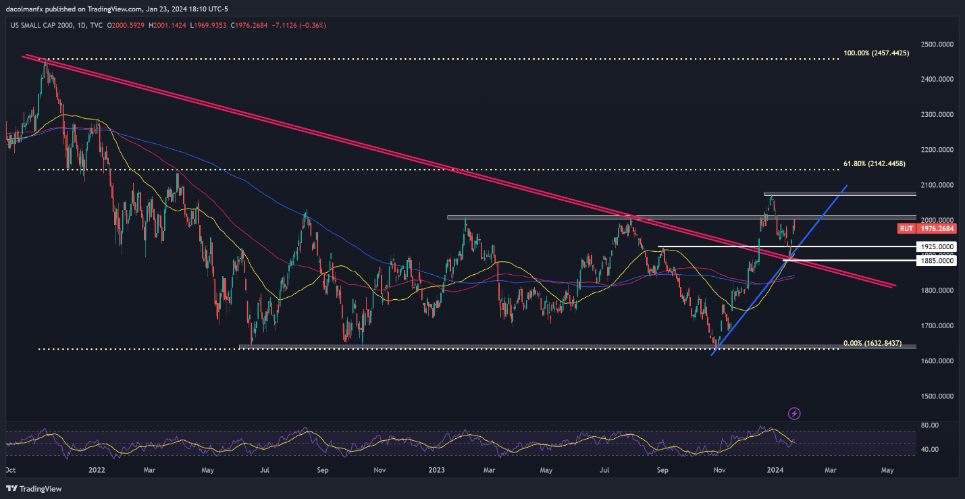Open the TradingView logo at bottom left

click(x=32, y=488)
